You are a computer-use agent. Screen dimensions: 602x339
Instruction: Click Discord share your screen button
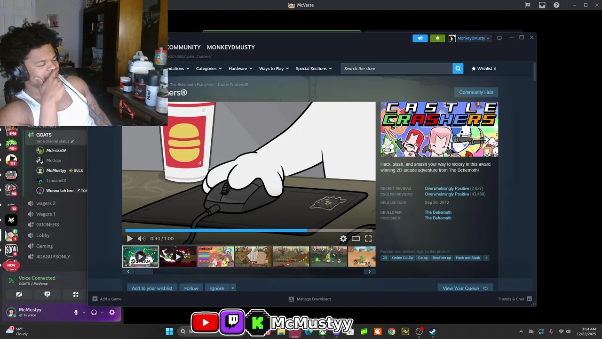point(47,294)
